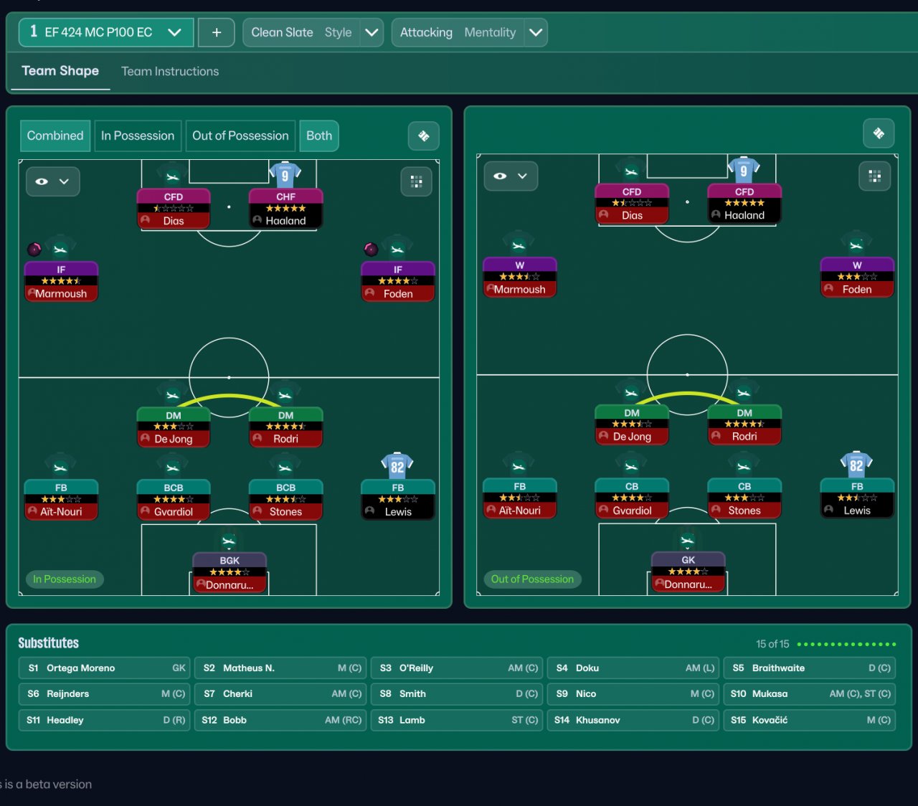Select substitute S12 Bobb
Image resolution: width=918 pixels, height=806 pixels.
click(x=280, y=720)
